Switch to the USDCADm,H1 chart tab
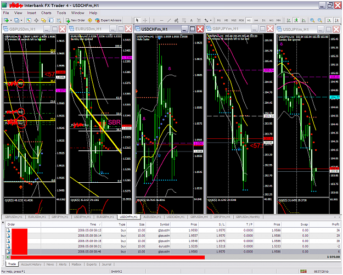Image resolution: width=343 pixels, height=275 pixels. 176,217
